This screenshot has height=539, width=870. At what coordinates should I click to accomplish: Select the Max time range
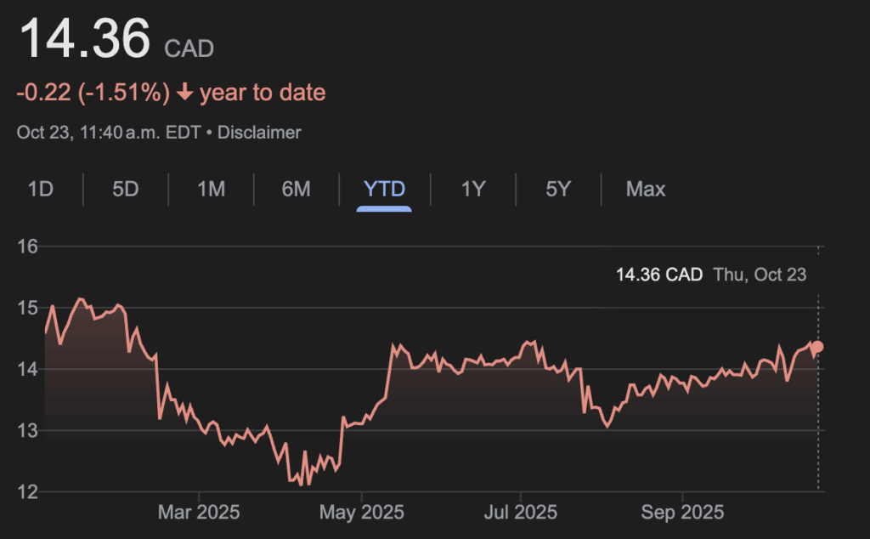tap(646, 189)
